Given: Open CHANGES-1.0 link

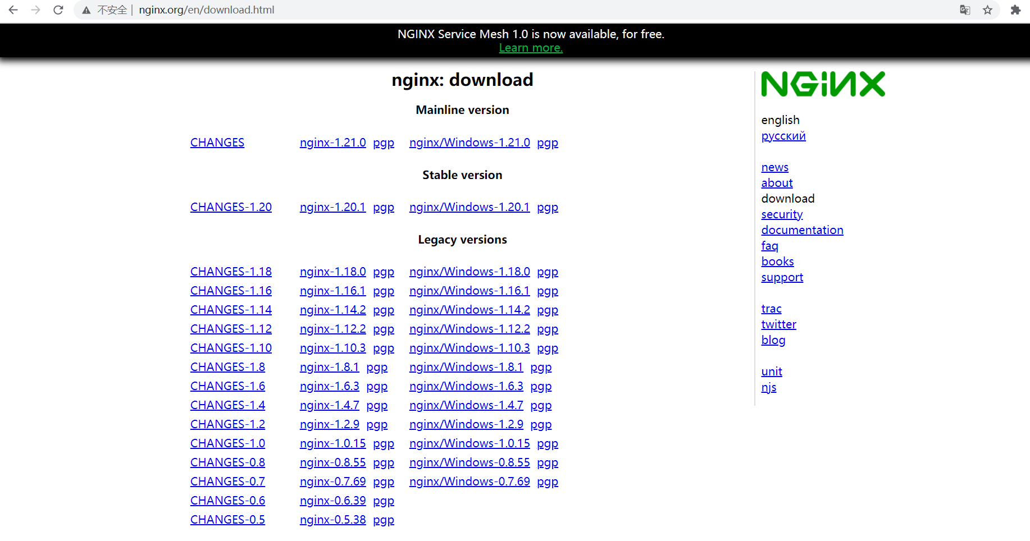Looking at the screenshot, I should click(227, 443).
